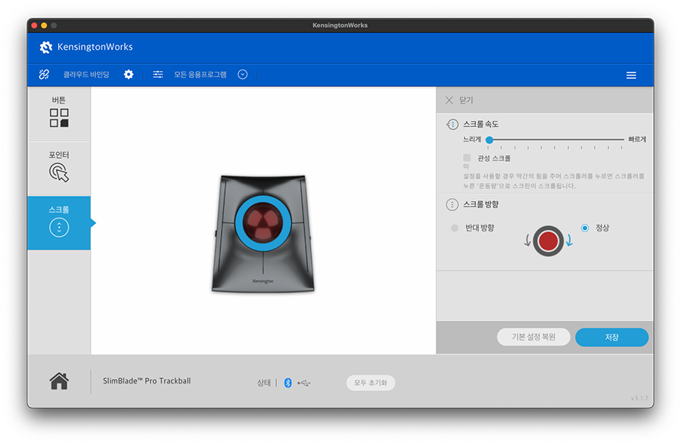This screenshot has width=681, height=444.
Task: Click the 상태 status label
Action: (x=263, y=383)
